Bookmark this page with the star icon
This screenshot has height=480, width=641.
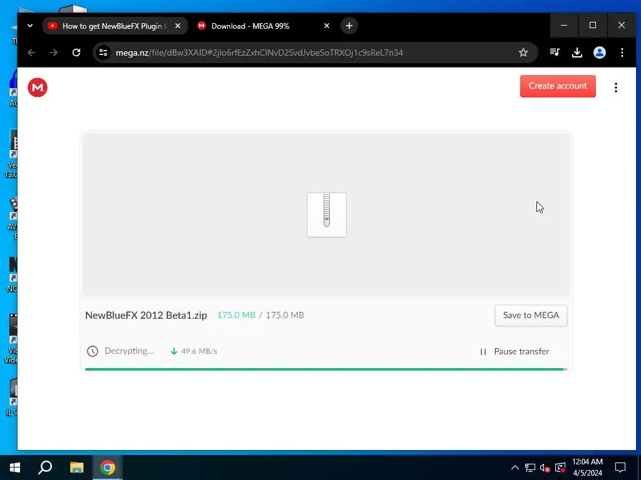523,52
